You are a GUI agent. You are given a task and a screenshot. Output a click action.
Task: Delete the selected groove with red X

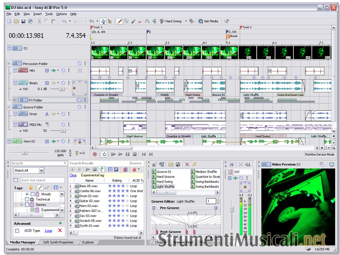[187, 164]
